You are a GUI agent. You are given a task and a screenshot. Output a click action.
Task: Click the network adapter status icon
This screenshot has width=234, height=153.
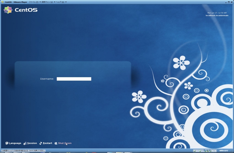(205, 151)
